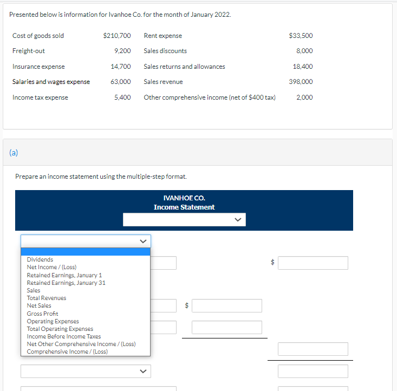Click the Income tax expense label
The width and height of the screenshot is (397, 391).
(x=40, y=97)
